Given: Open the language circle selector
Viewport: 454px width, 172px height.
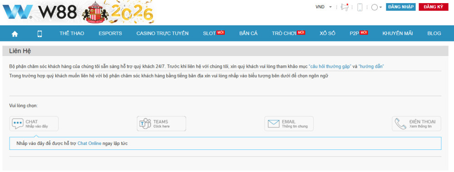Looking at the screenshot, I should coord(376,7).
